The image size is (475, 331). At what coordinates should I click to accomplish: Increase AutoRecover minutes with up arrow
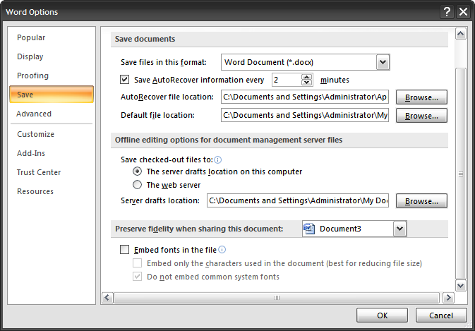[x=306, y=77]
